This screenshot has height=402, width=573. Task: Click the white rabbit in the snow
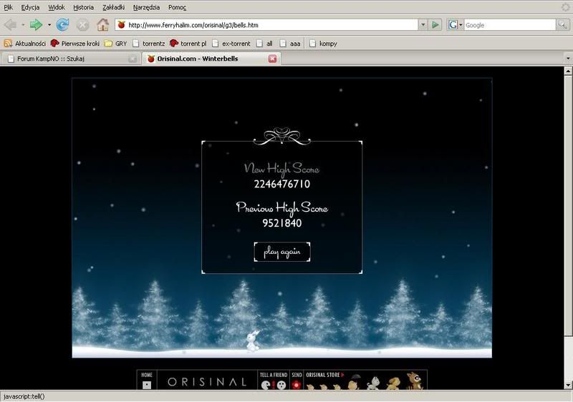click(x=253, y=341)
